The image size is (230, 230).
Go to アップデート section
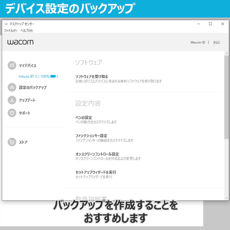27,100
